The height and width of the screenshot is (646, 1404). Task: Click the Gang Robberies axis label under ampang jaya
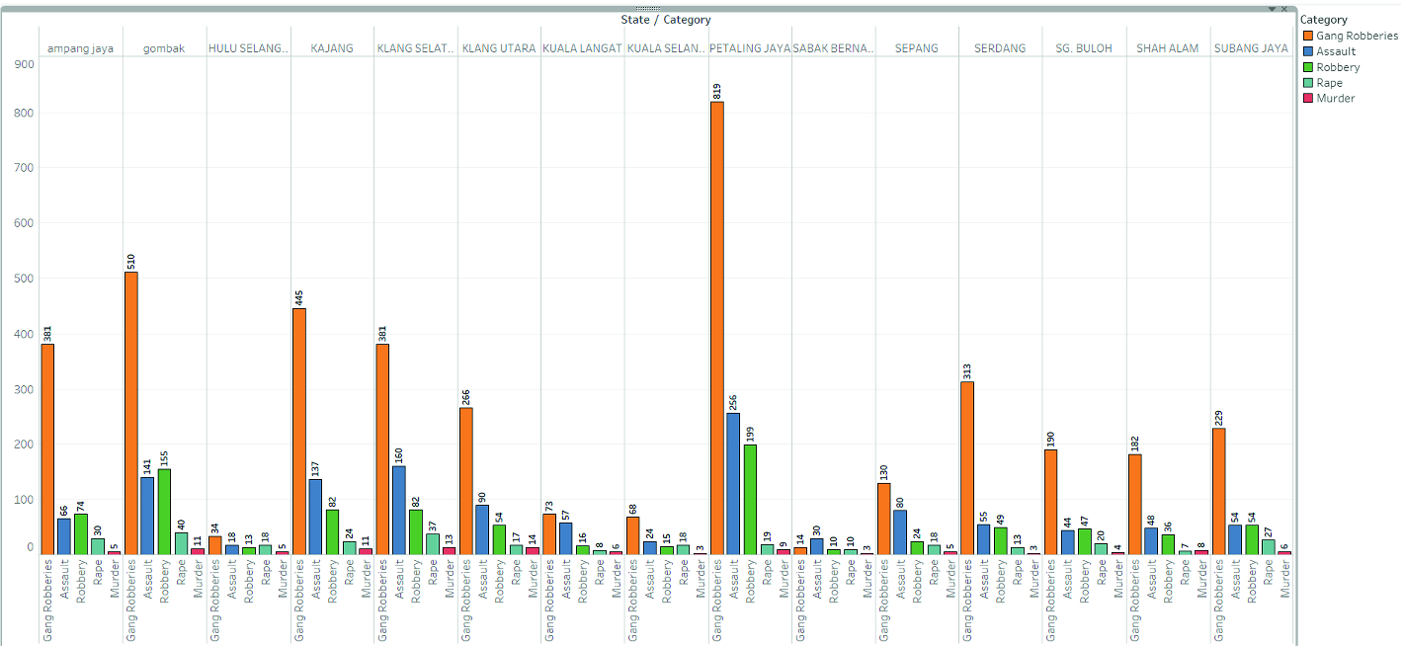[47, 600]
